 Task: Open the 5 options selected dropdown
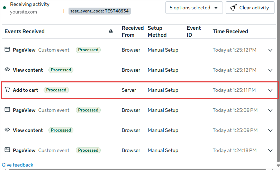tap(194, 8)
